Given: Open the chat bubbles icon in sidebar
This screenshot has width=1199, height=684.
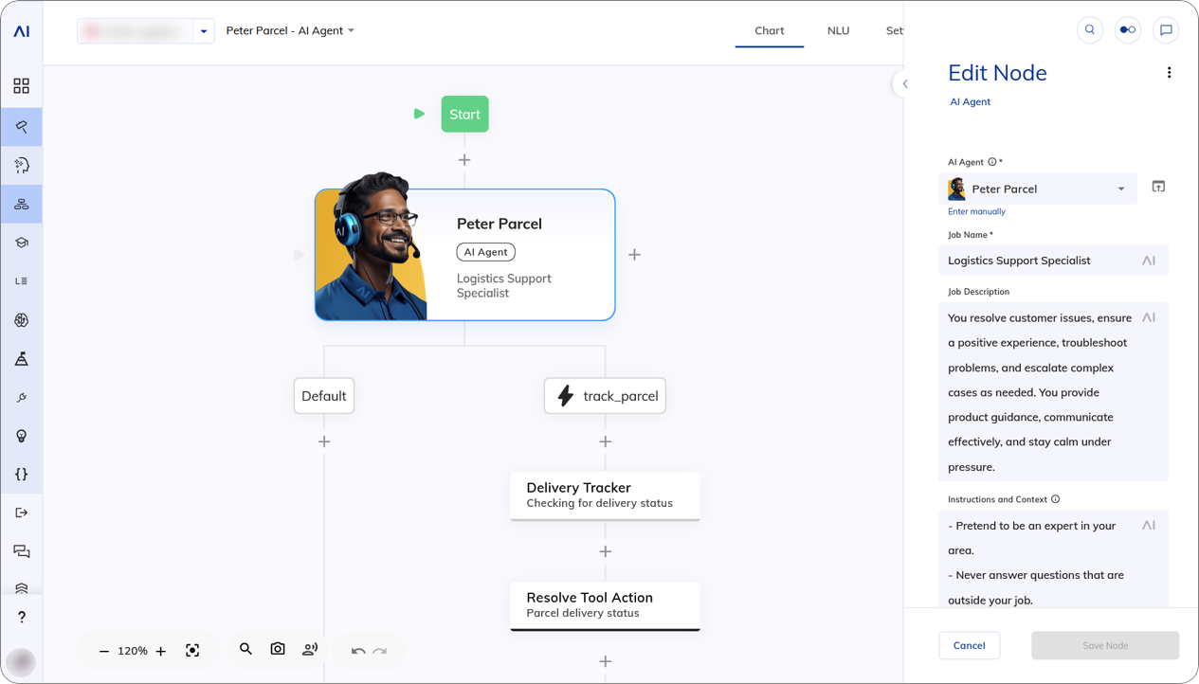Looking at the screenshot, I should [x=21, y=551].
